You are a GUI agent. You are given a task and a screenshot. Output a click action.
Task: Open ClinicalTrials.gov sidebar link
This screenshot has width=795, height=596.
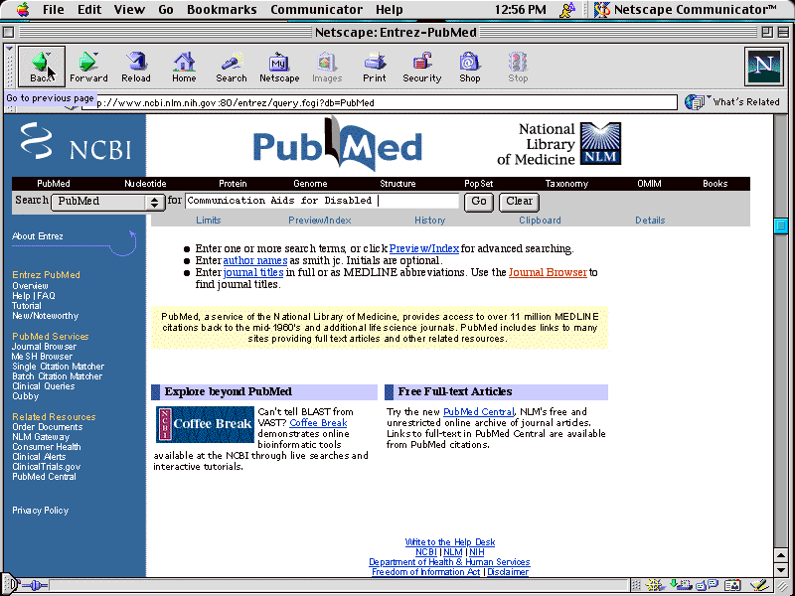tap(46, 466)
